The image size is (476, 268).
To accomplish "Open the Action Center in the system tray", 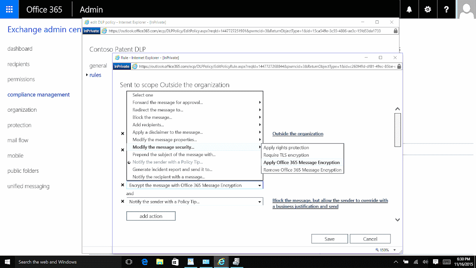I will tap(435, 262).
